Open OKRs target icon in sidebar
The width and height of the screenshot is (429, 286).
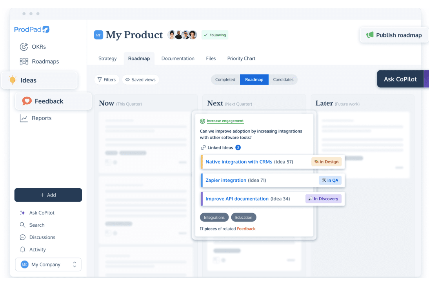(24, 47)
